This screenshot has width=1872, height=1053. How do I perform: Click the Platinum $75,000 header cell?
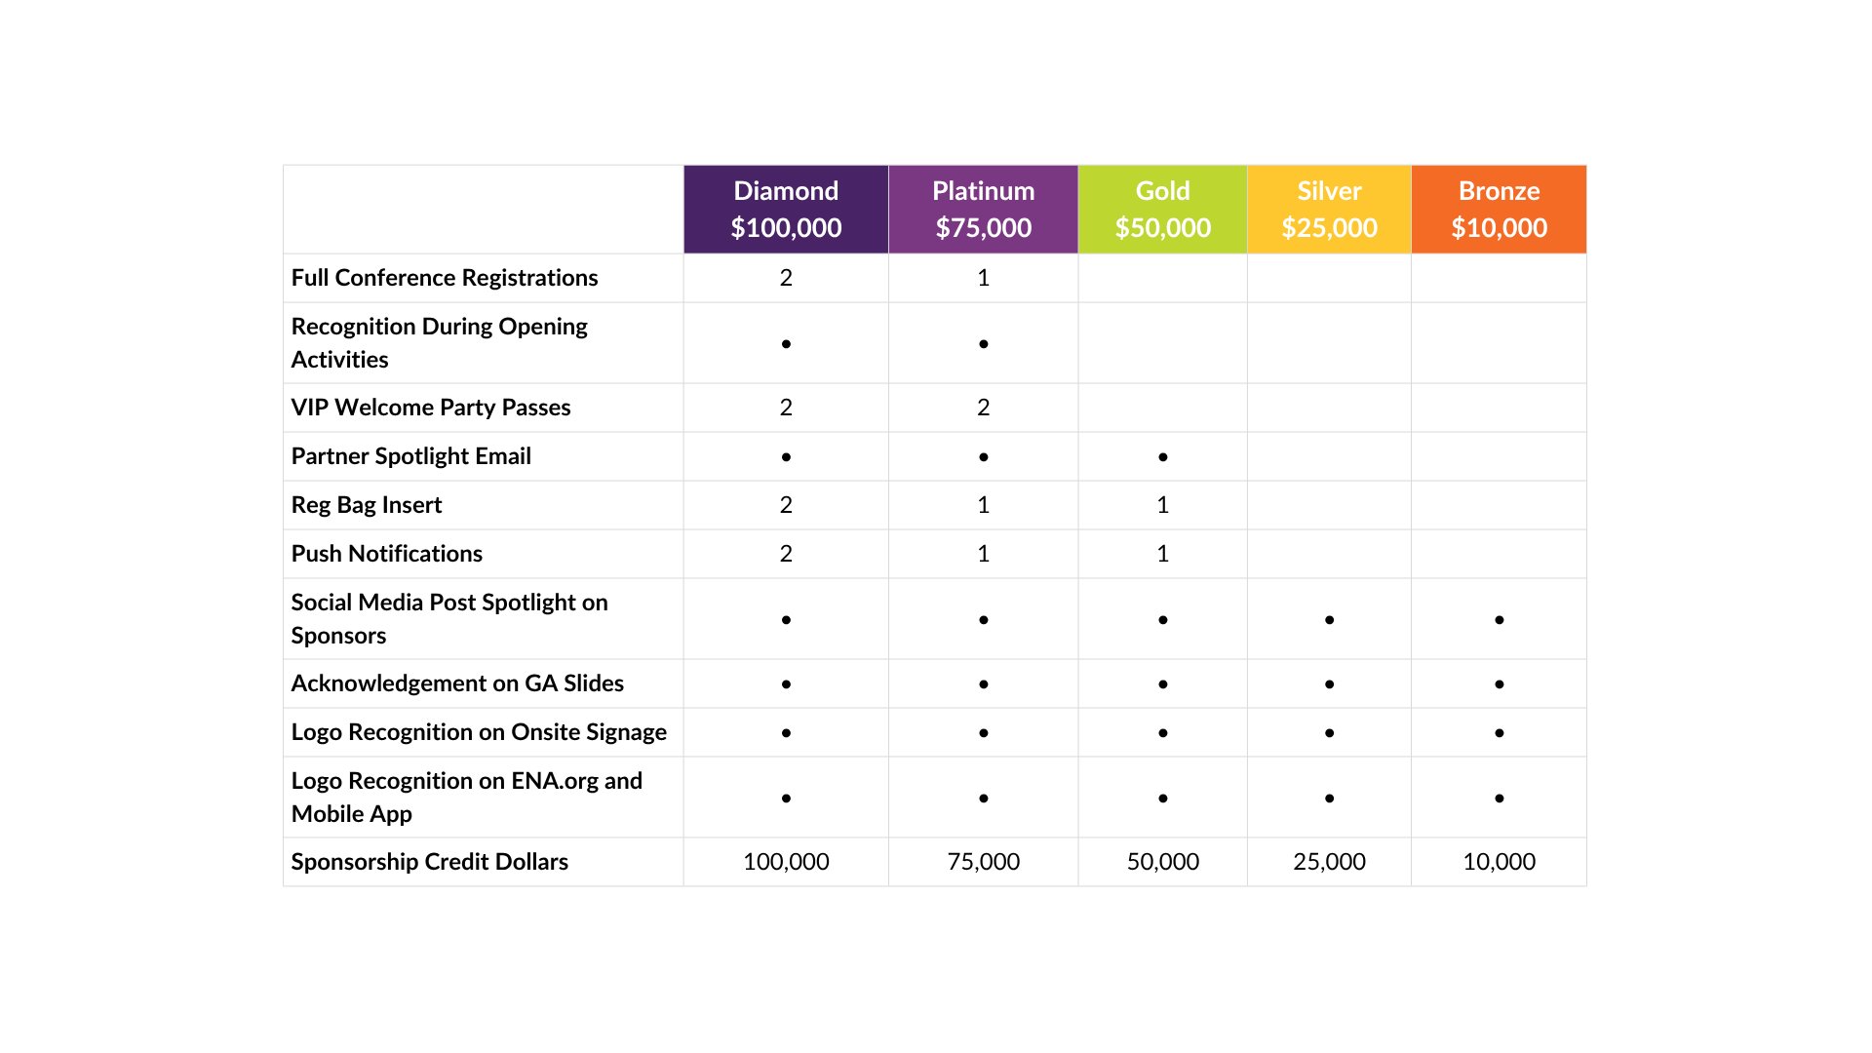(983, 210)
